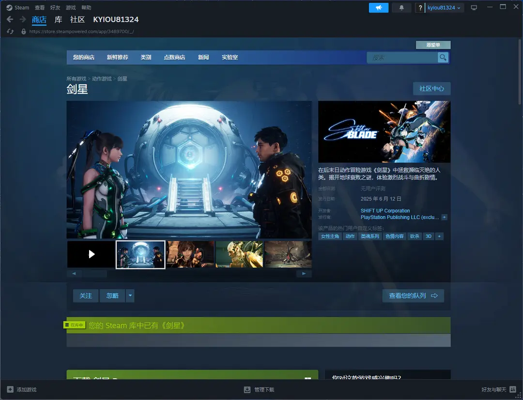Select the 色情内容 tag
The height and width of the screenshot is (400, 523).
tap(395, 236)
